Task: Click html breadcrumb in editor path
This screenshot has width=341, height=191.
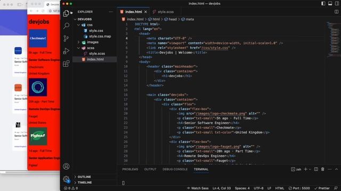Action: tap(154, 19)
